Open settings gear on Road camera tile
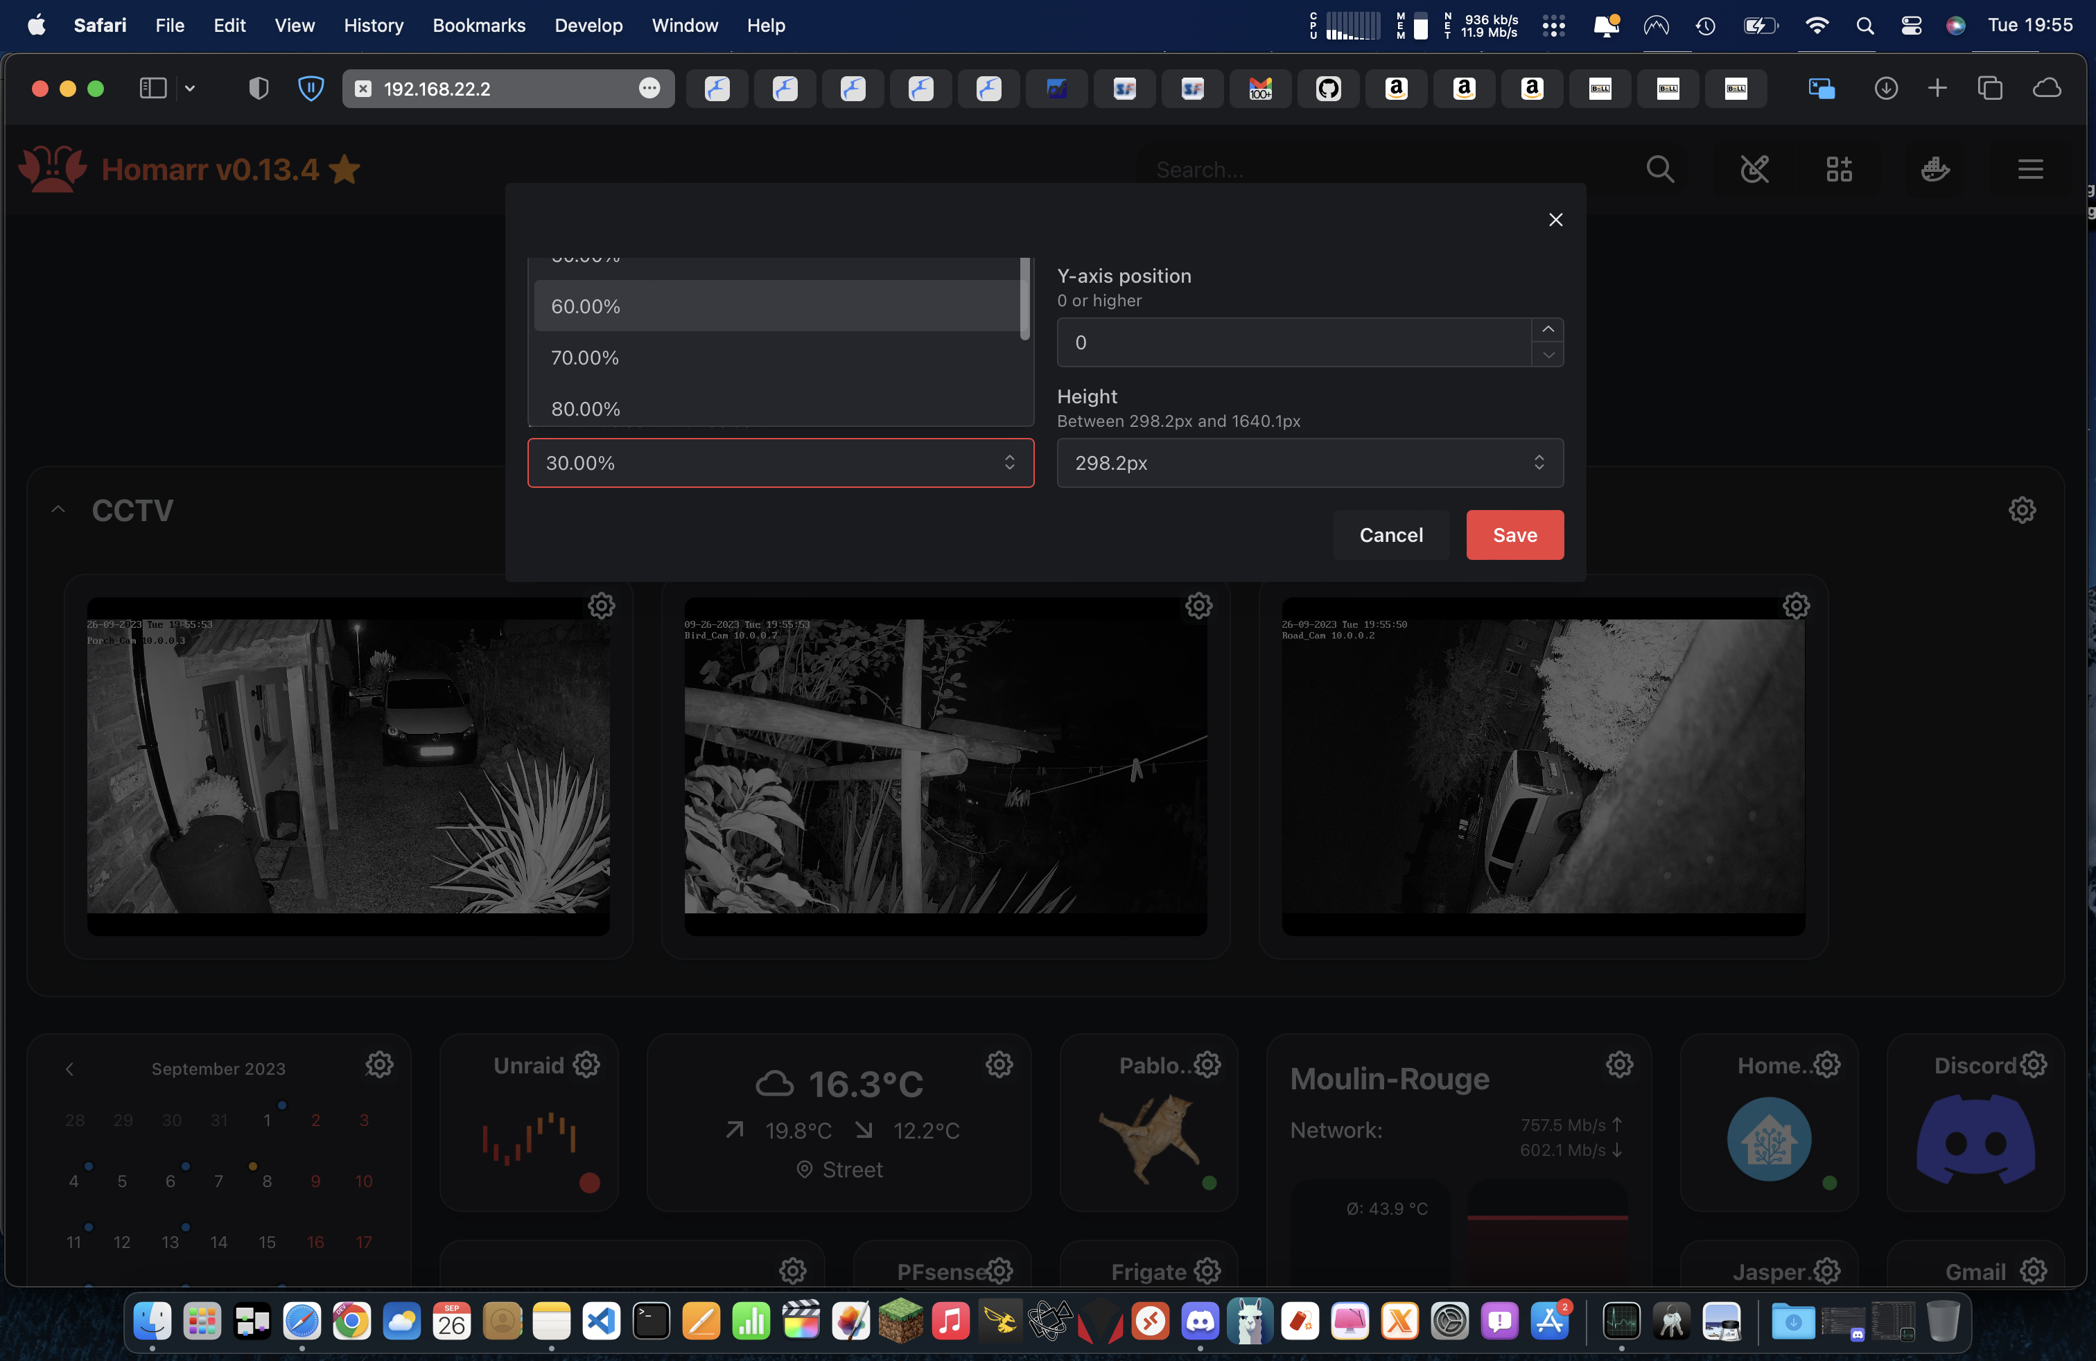This screenshot has height=1361, width=2096. point(1796,606)
